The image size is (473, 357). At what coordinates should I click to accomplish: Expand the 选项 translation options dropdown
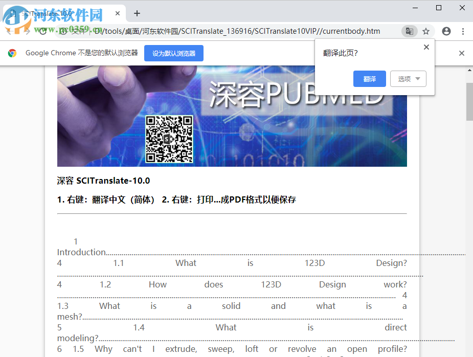pos(408,79)
